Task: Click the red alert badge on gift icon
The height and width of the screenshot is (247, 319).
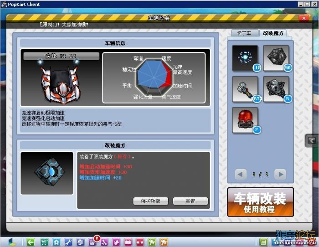Action: [x=97, y=238]
